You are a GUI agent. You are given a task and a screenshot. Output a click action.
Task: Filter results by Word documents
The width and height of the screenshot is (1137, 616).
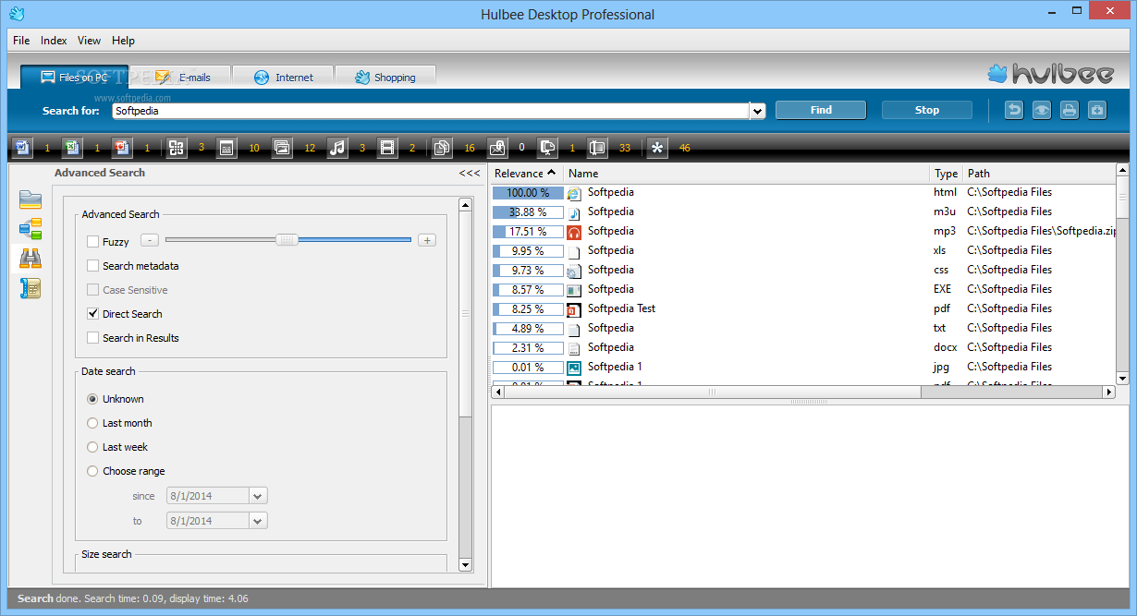point(22,147)
